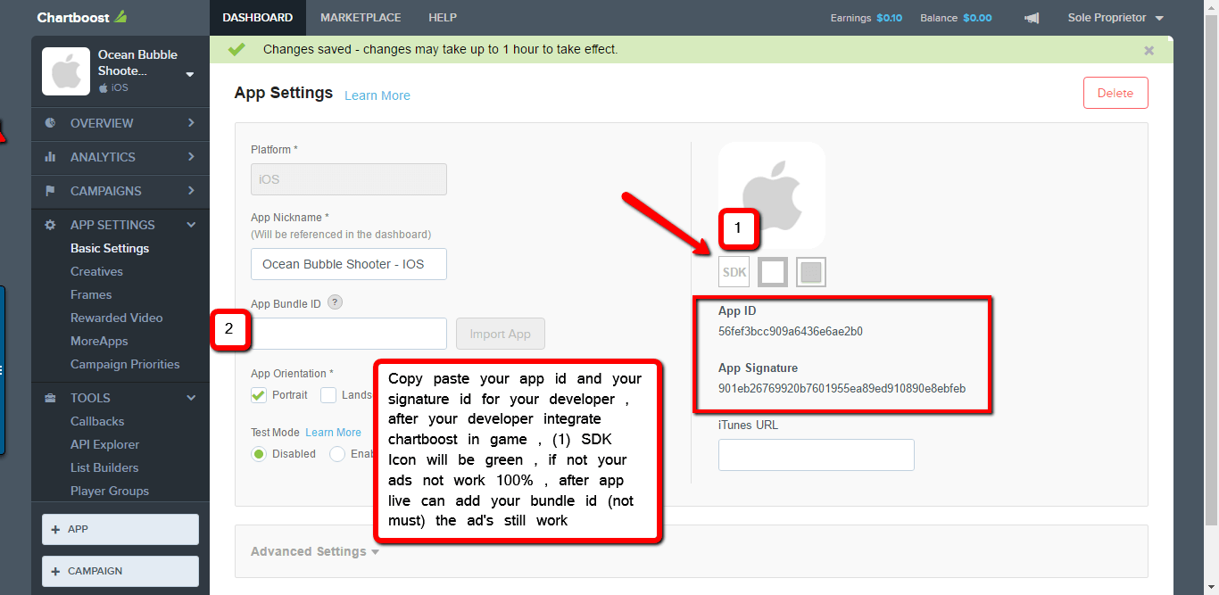Open MoreApps in the sidebar
Screen dimensions: 1219x595
(x=99, y=341)
